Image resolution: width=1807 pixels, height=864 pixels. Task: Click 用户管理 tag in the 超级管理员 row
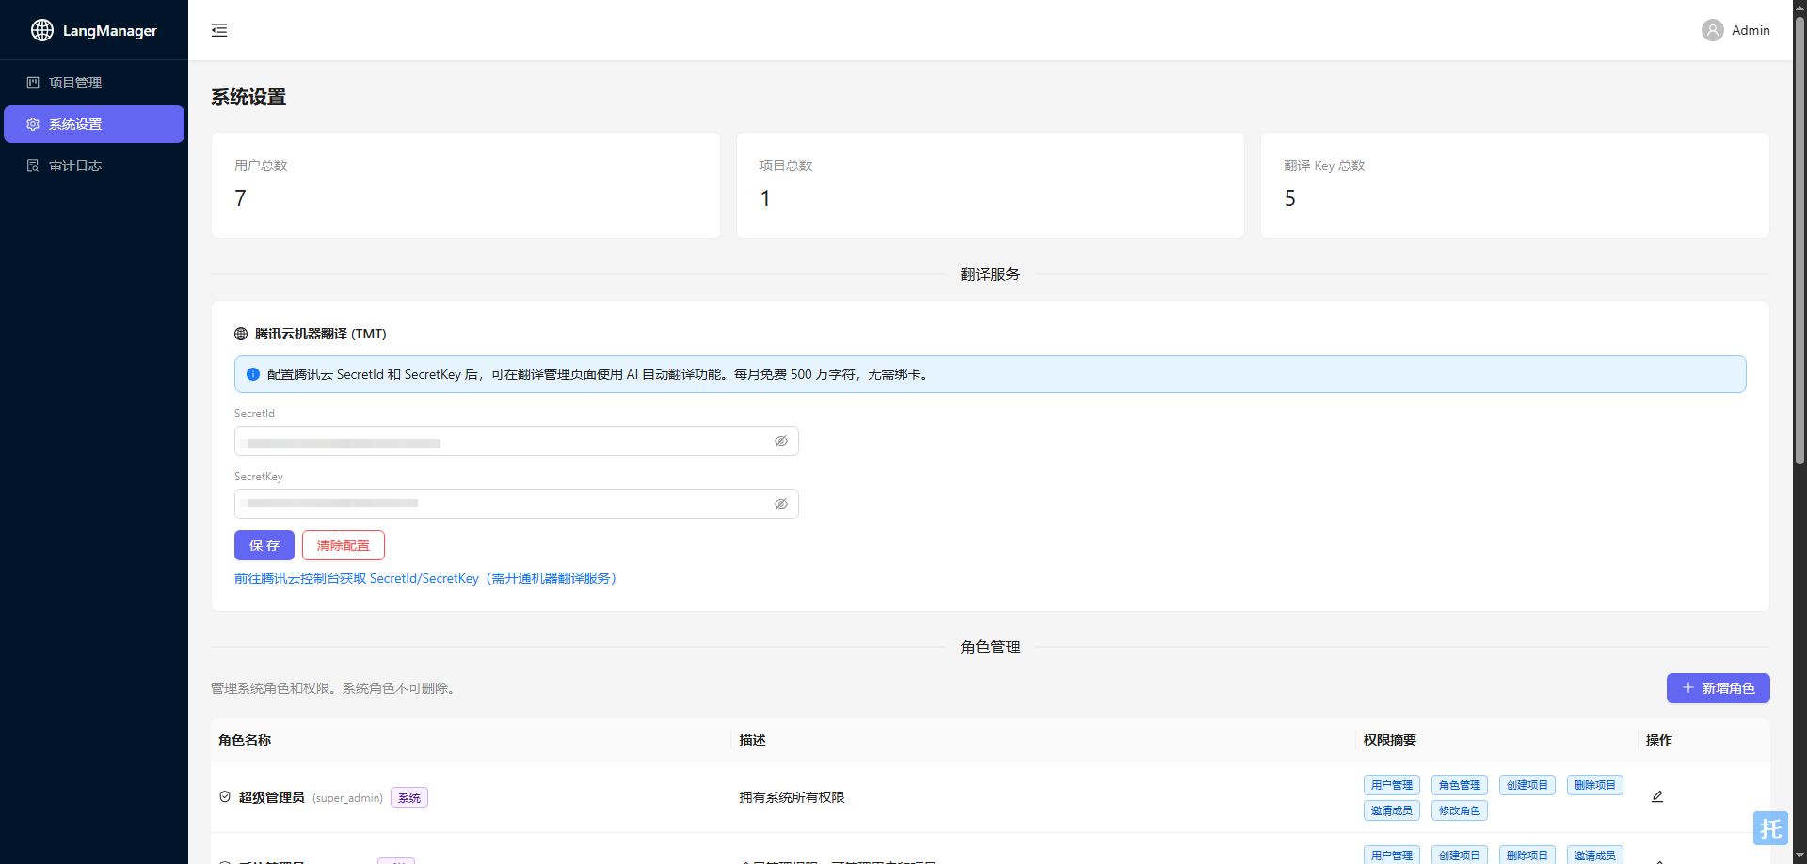click(1392, 785)
